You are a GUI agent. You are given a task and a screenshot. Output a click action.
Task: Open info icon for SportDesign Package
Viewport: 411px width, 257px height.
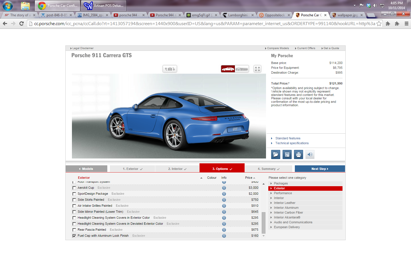tap(224, 194)
